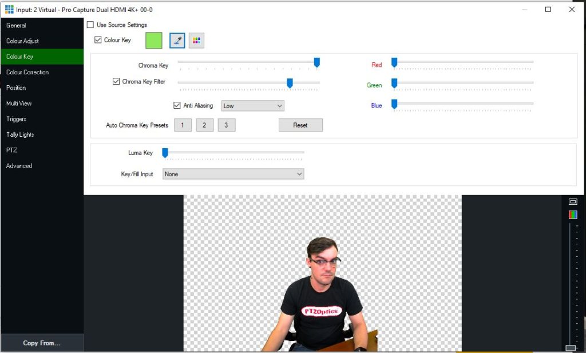
Task: Enable the Use Source Settings checkbox
Action: click(x=90, y=25)
